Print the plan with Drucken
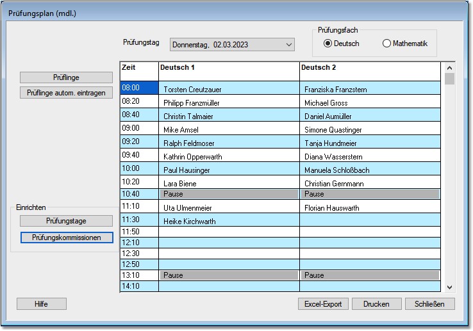The height and width of the screenshot is (331, 473). [376, 304]
